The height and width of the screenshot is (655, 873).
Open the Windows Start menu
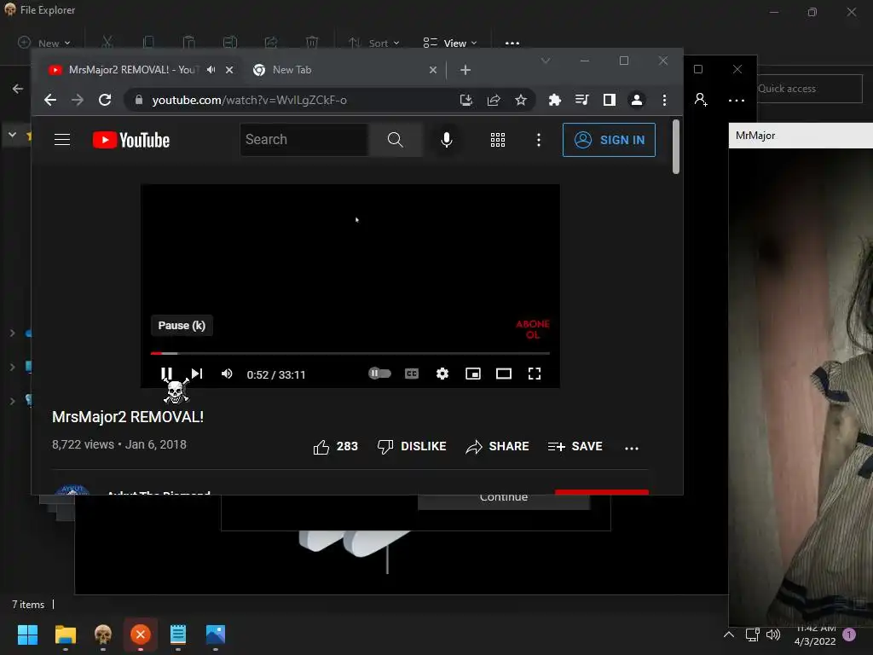point(27,635)
